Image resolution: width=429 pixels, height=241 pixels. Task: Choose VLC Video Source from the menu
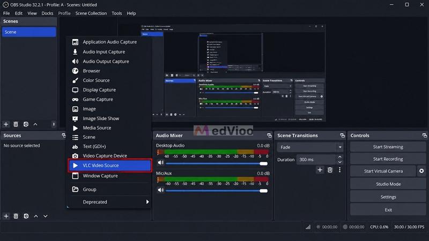tap(110, 165)
